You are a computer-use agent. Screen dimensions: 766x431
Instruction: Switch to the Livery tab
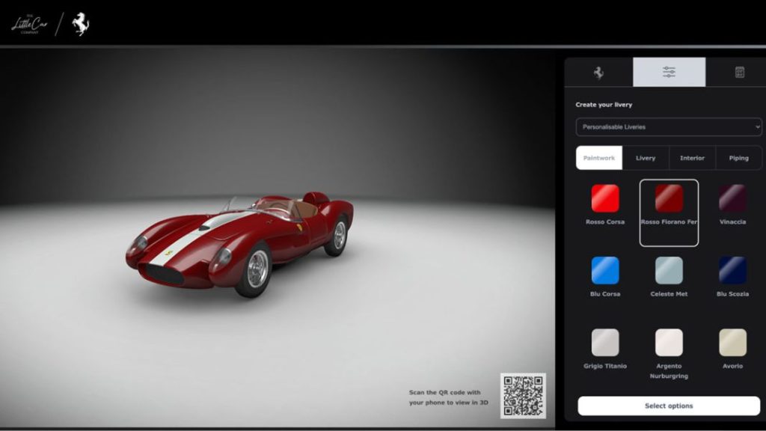coord(646,158)
